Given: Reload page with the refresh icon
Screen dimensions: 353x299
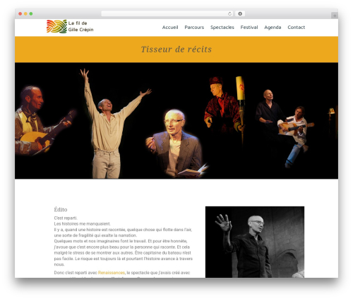Looking at the screenshot, I should 229,14.
